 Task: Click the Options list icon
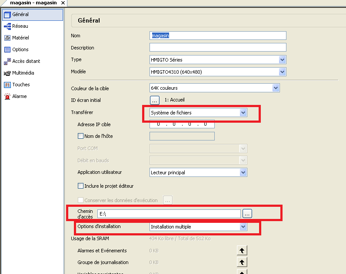click(x=7, y=50)
